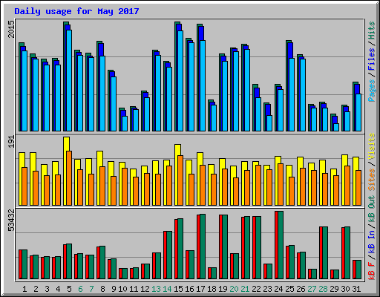Click the 191 visits axis label
Viewport: 380px width, 297px height.
pos(11,142)
